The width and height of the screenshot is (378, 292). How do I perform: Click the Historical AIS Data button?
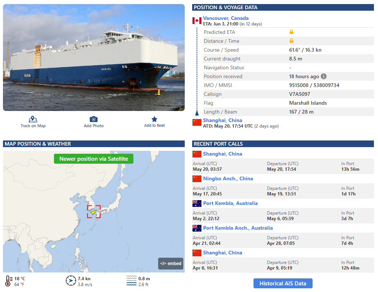[x=283, y=284]
